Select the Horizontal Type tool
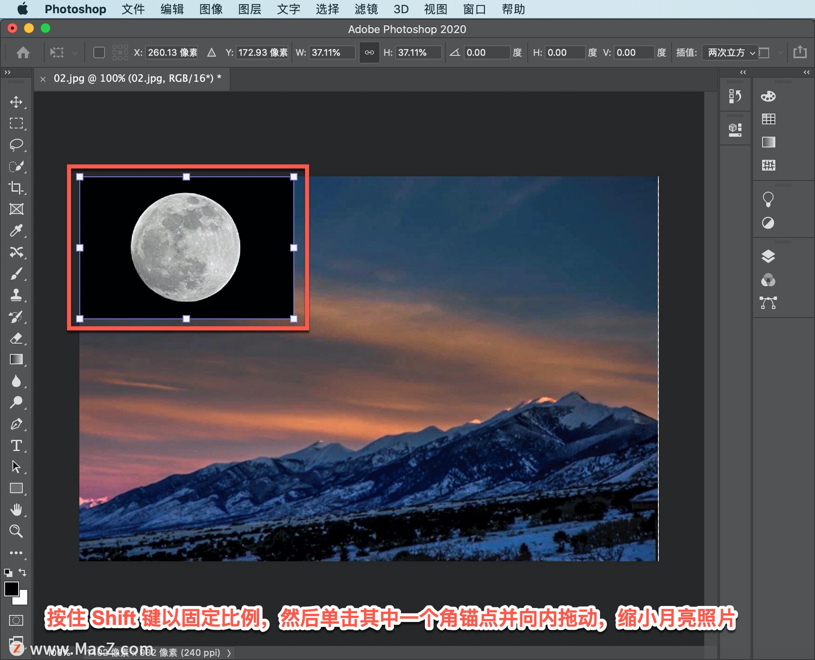 click(16, 445)
